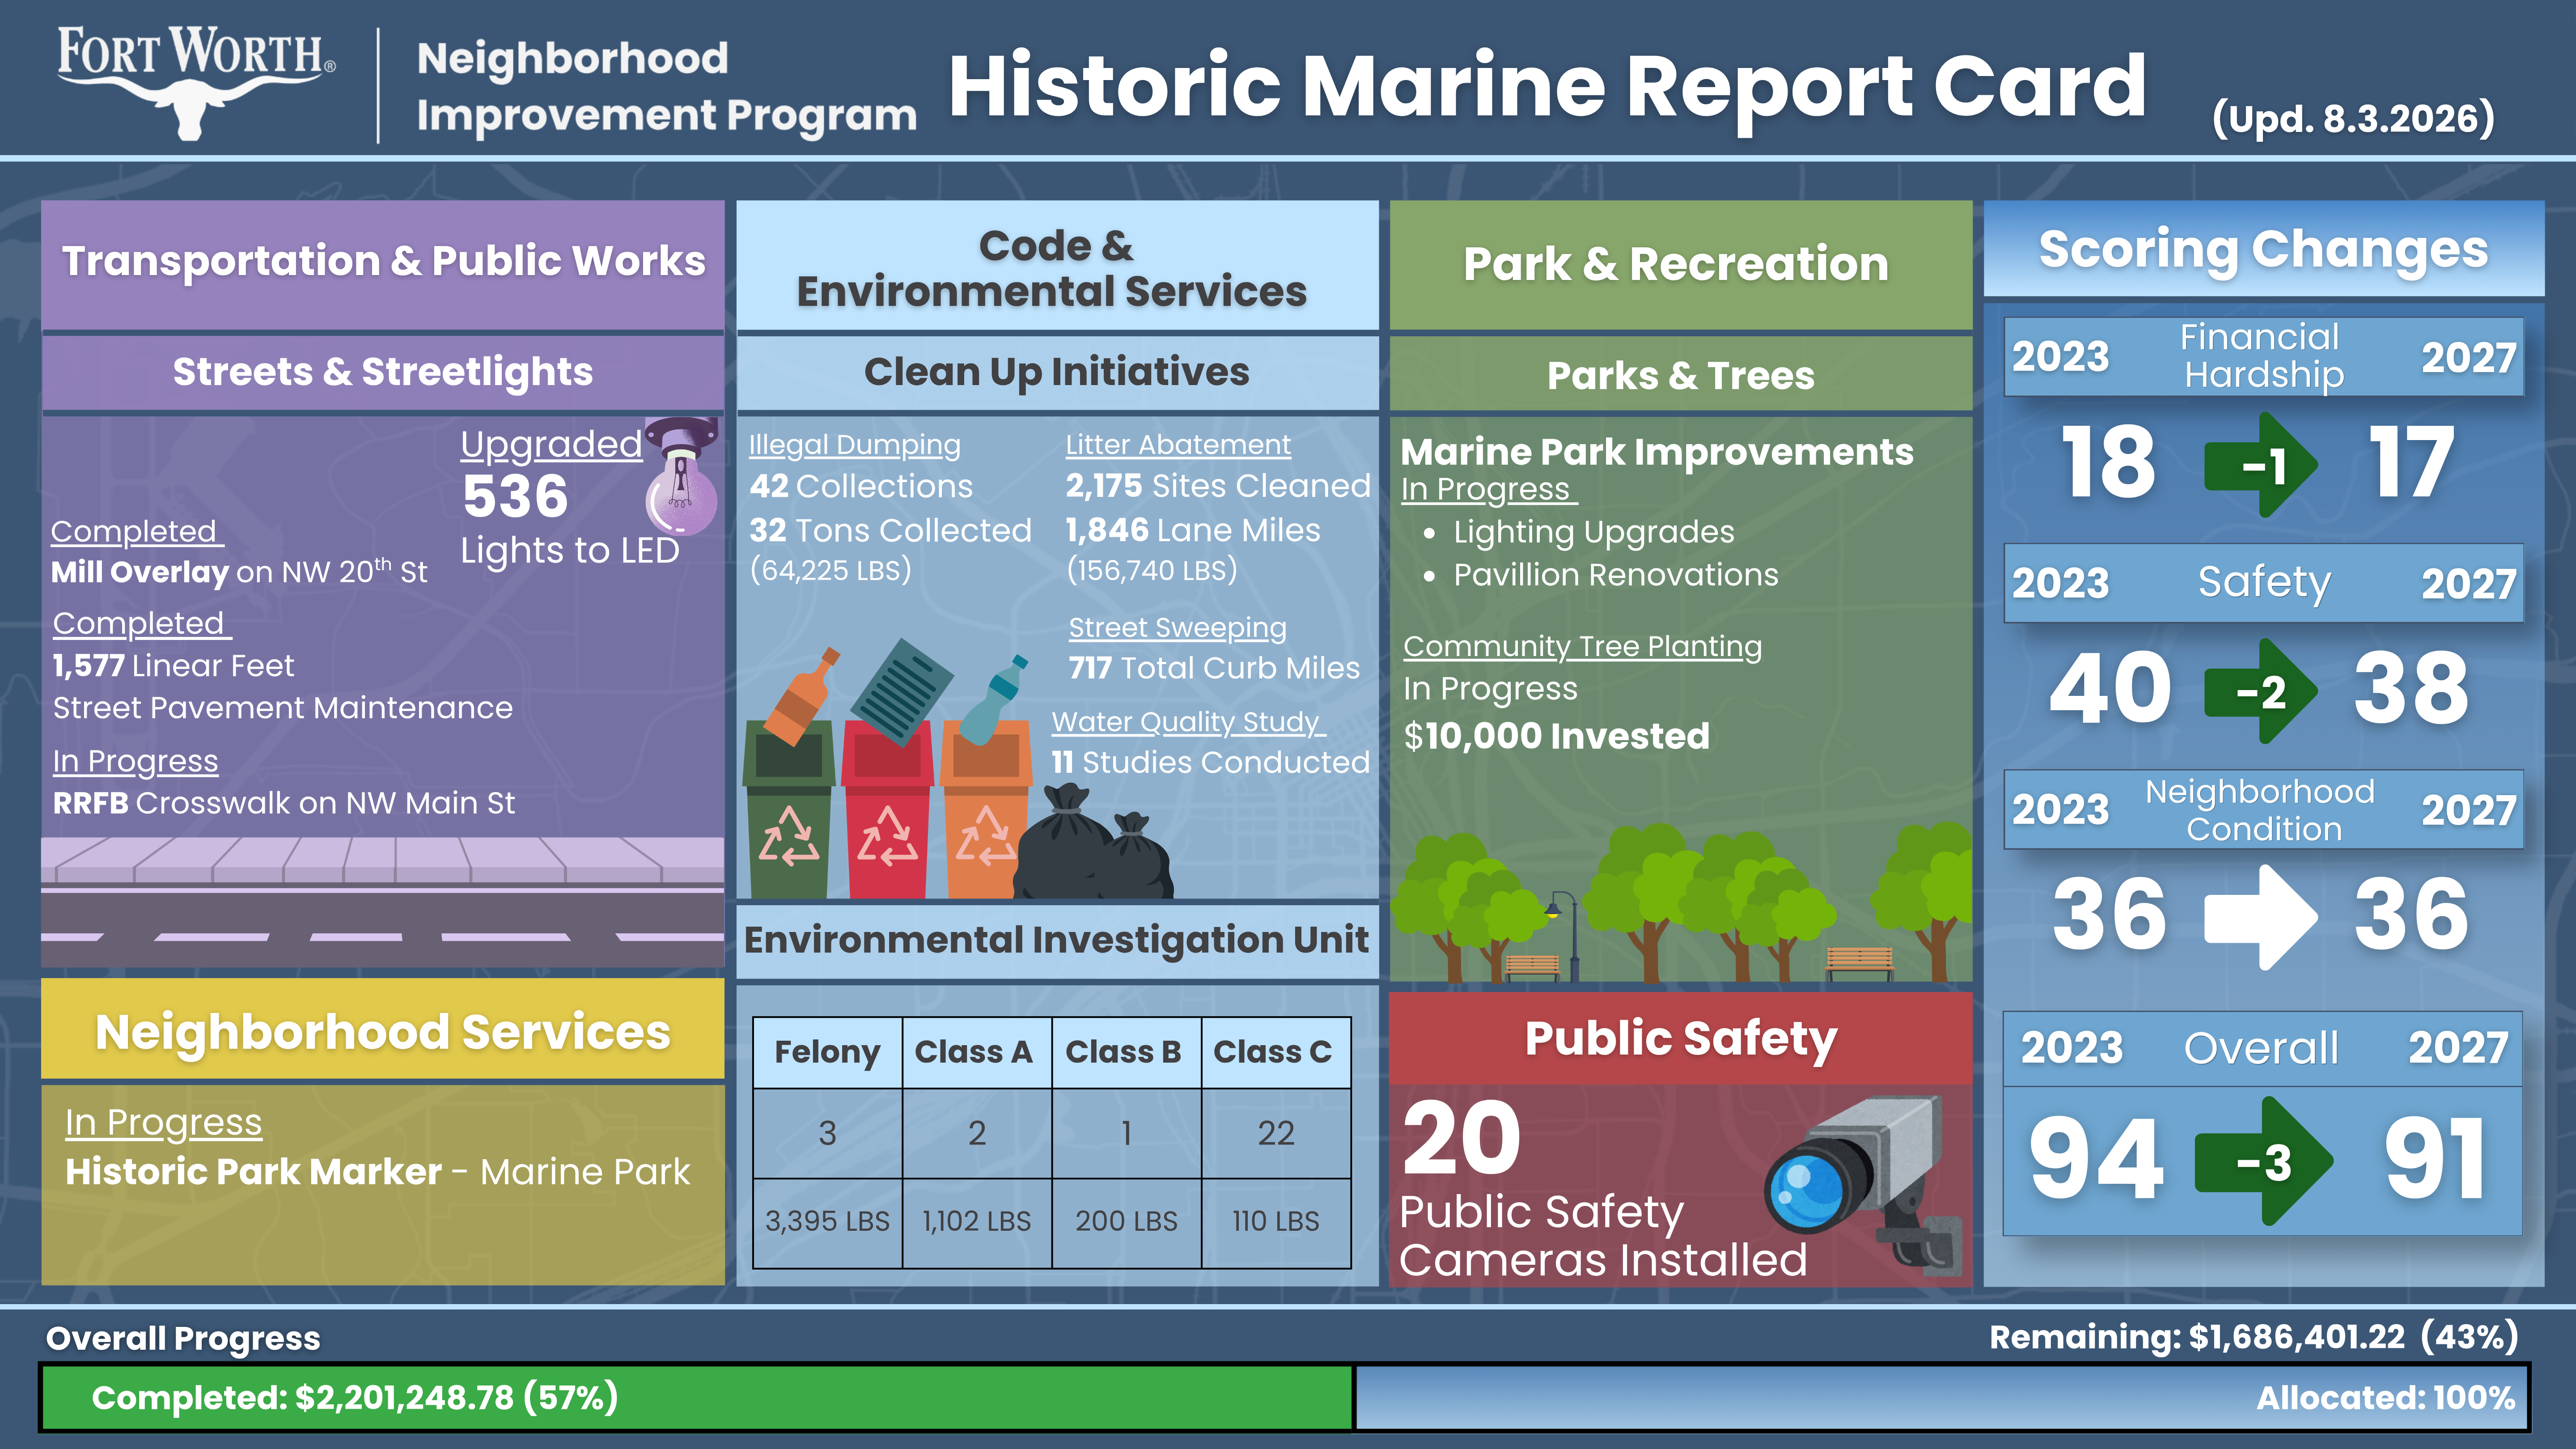Click the Overall 2027 score 91
This screenshot has height=1449, width=2576.
pos(2435,1159)
